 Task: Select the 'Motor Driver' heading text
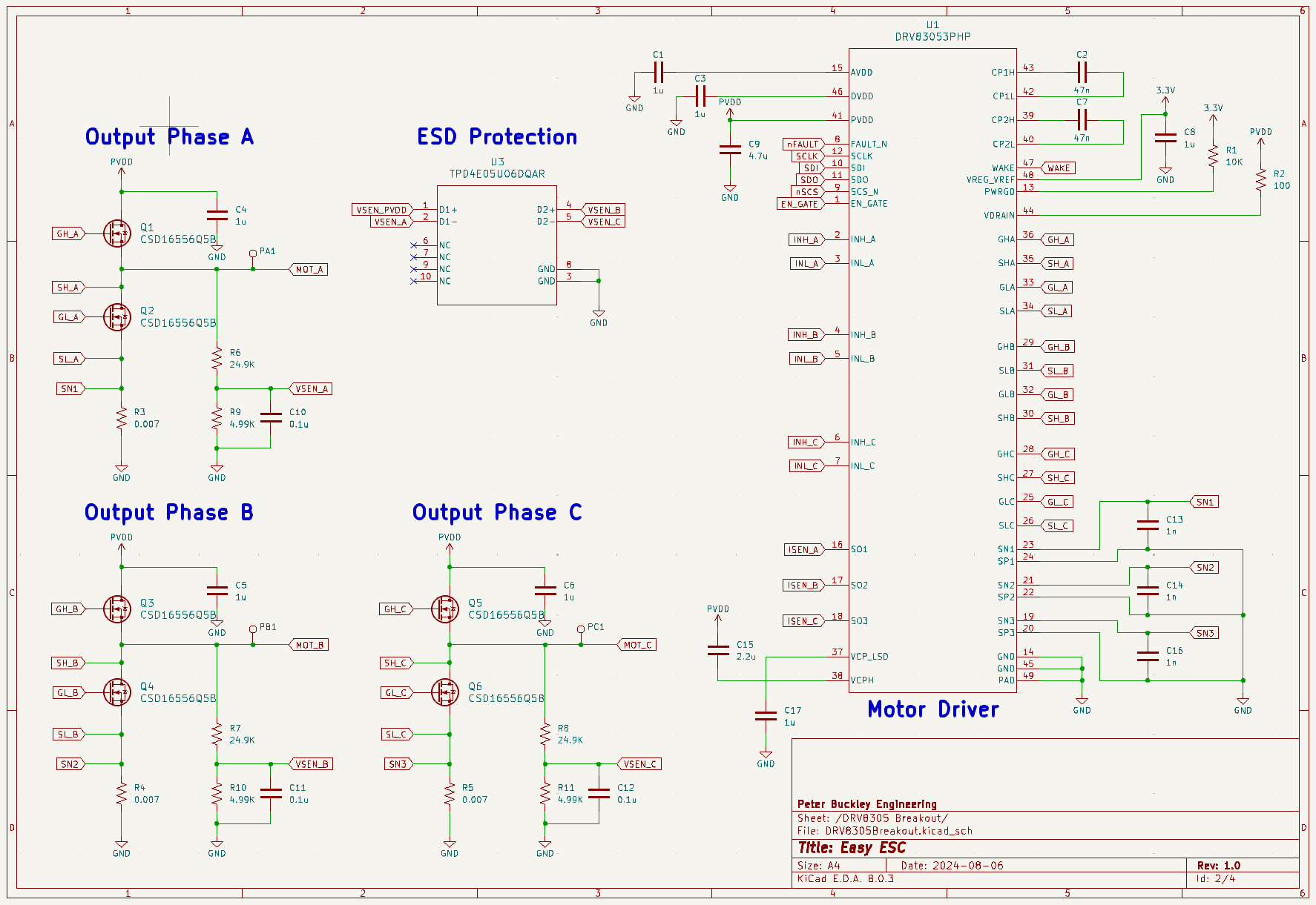pyautogui.click(x=933, y=709)
